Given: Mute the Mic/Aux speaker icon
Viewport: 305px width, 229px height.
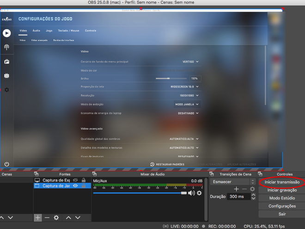Looking at the screenshot, I should pos(191,193).
